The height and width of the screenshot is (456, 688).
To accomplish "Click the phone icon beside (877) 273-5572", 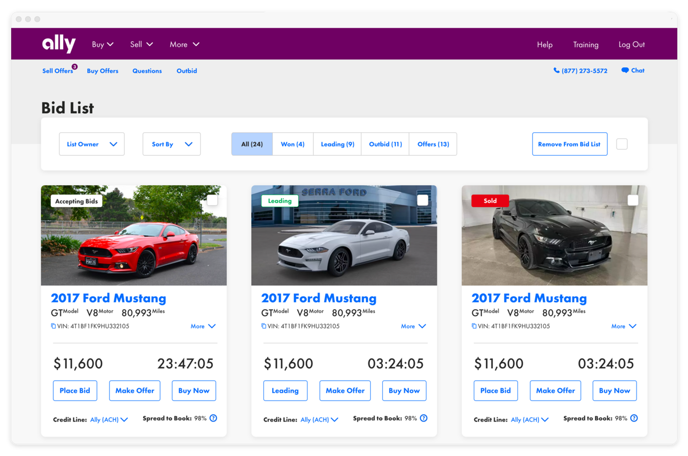I will pos(556,71).
